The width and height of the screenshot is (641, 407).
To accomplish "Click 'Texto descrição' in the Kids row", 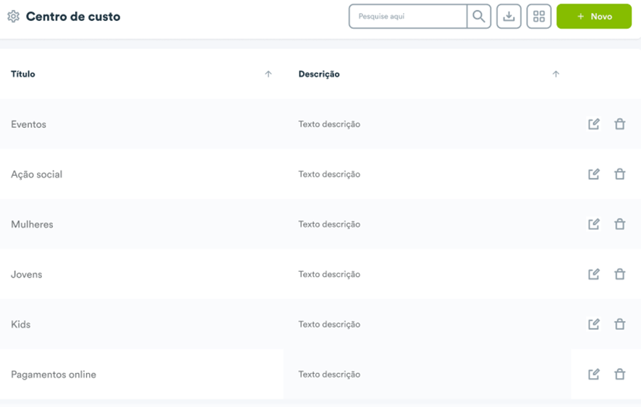I will pos(329,325).
